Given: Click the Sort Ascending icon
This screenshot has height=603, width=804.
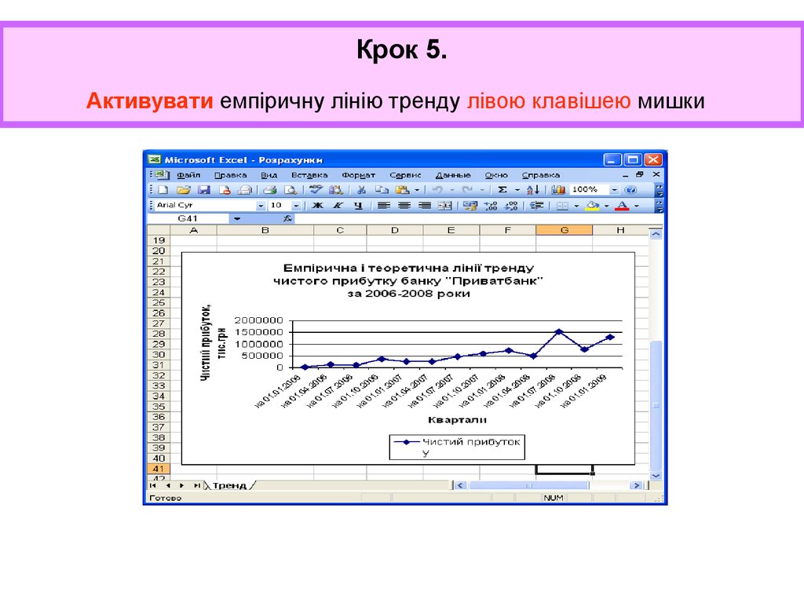Looking at the screenshot, I should click(533, 190).
